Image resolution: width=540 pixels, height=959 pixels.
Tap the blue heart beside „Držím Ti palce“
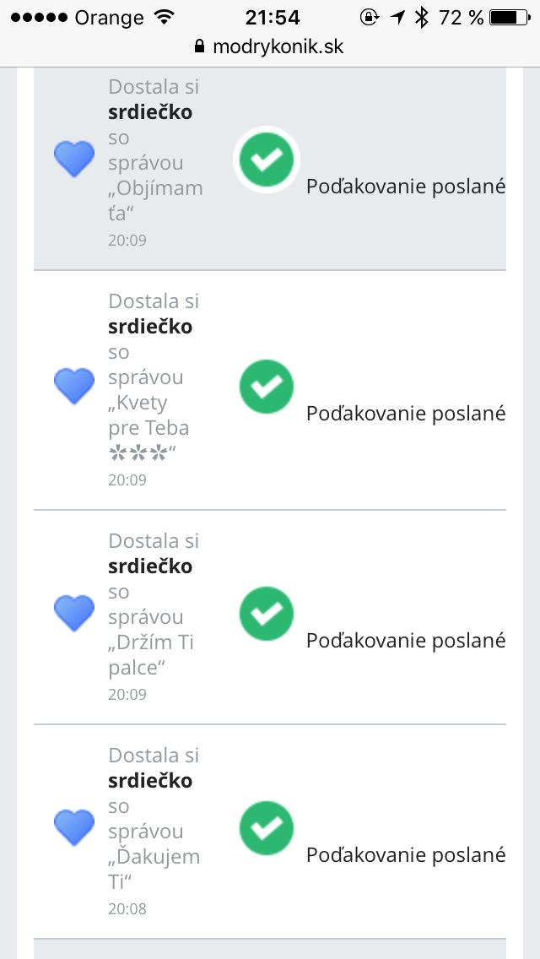point(74,613)
